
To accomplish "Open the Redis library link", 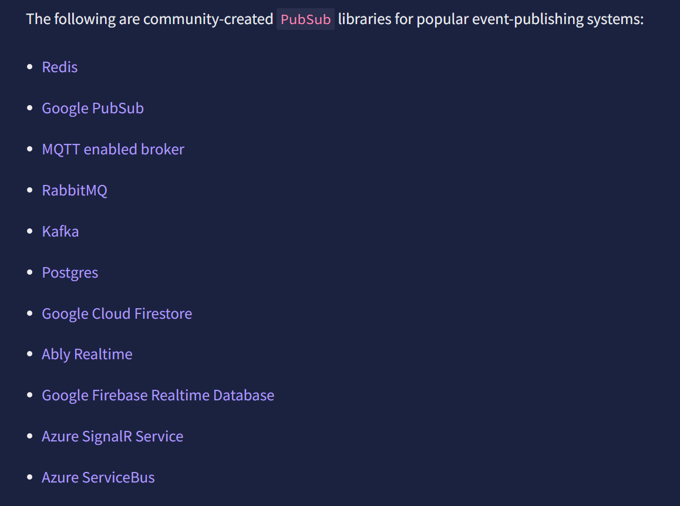I will point(60,67).
